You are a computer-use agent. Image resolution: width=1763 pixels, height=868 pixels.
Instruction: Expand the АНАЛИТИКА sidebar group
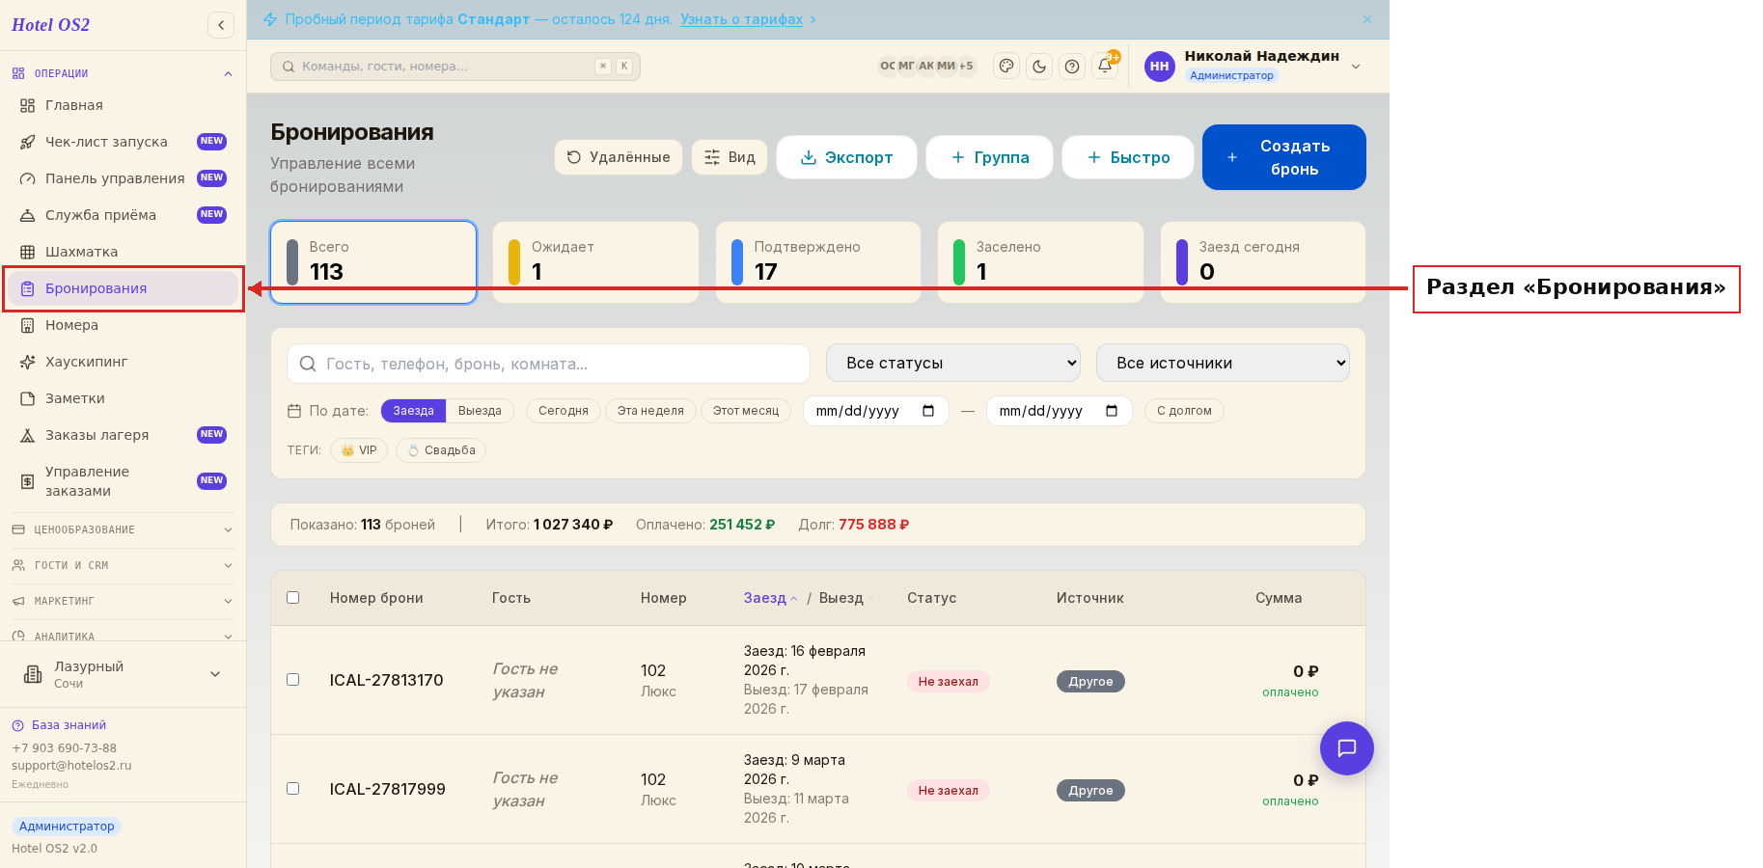tap(123, 636)
